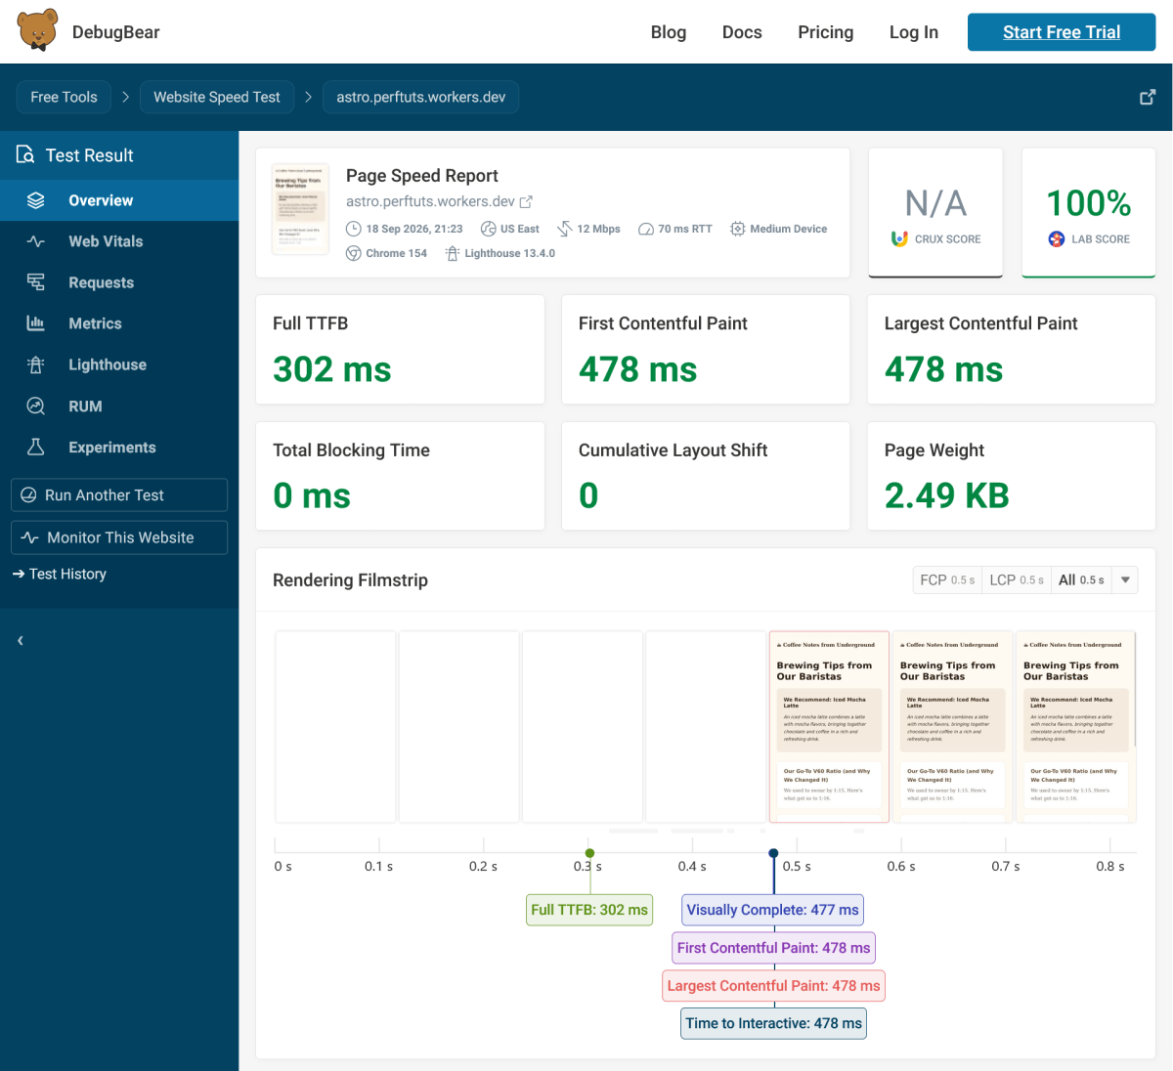Viewport: 1173px width, 1071px height.
Task: Open the Docs link
Action: click(x=742, y=32)
